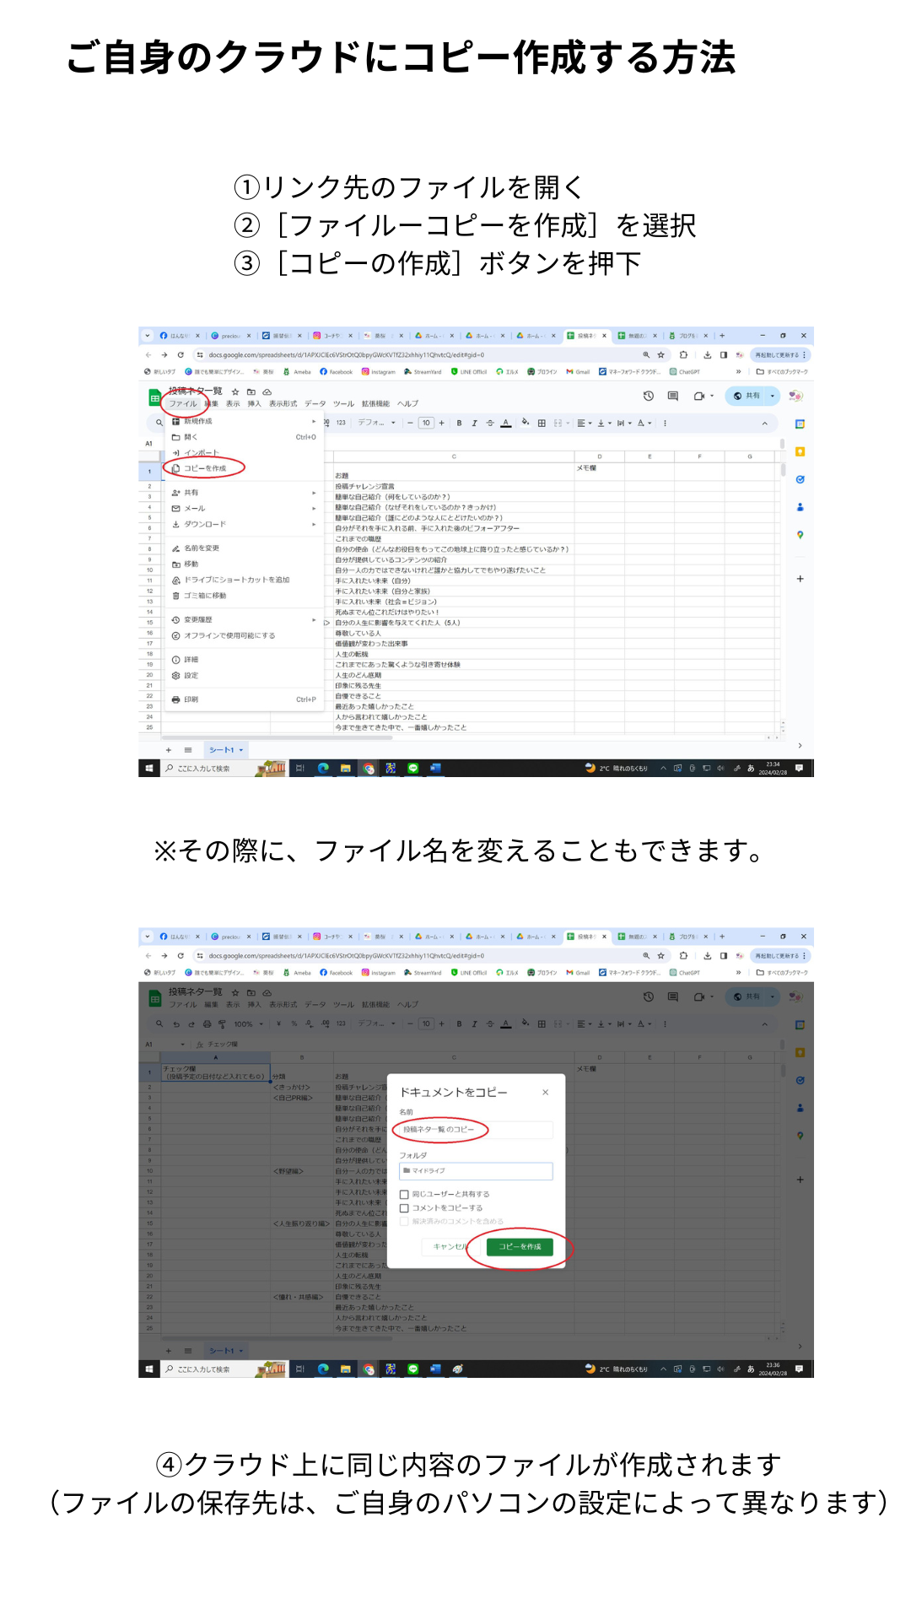The width and height of the screenshot is (911, 1620).
Task: Click italic I icon in upper toolbar
Action: pos(474,423)
